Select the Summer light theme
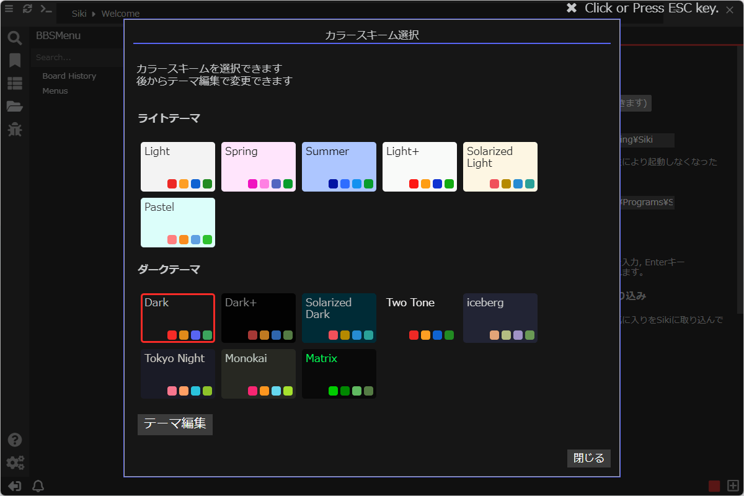This screenshot has height=496, width=744. (339, 166)
